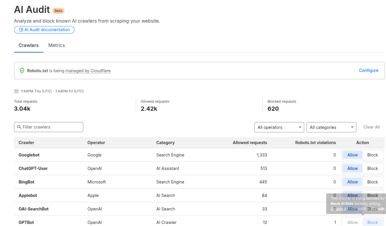Click Googlebot's allowed requests 1,333
Screen dimensions: 386x226
262,155
